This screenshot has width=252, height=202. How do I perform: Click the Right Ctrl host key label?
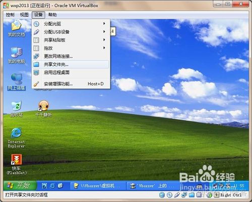tap(231, 195)
